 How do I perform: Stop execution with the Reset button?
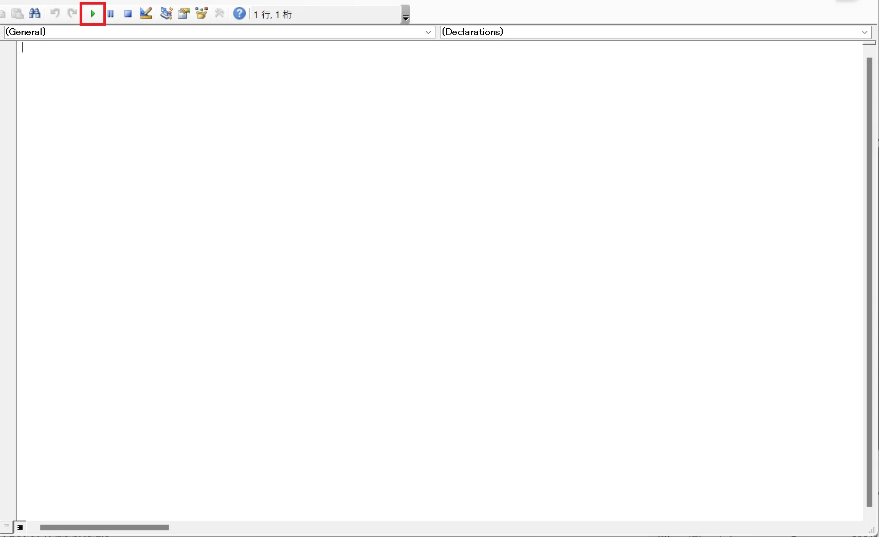pos(128,14)
